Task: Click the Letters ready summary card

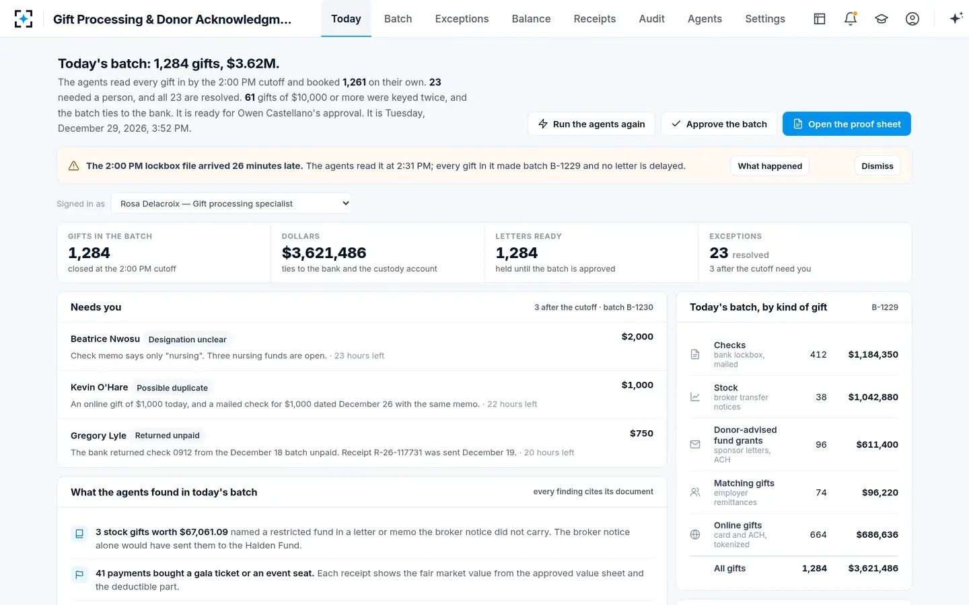Action: point(591,253)
